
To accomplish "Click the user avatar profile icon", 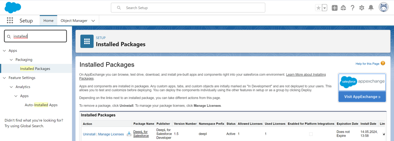I will 383,8.
